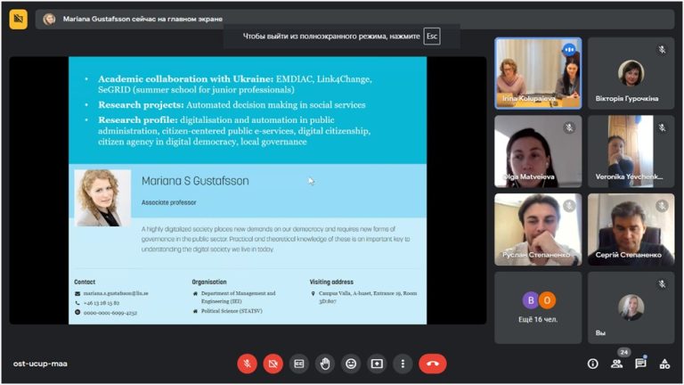This screenshot has width=684, height=385.
Task: Click the Esc key hint in fullscreen notice
Action: (x=432, y=37)
